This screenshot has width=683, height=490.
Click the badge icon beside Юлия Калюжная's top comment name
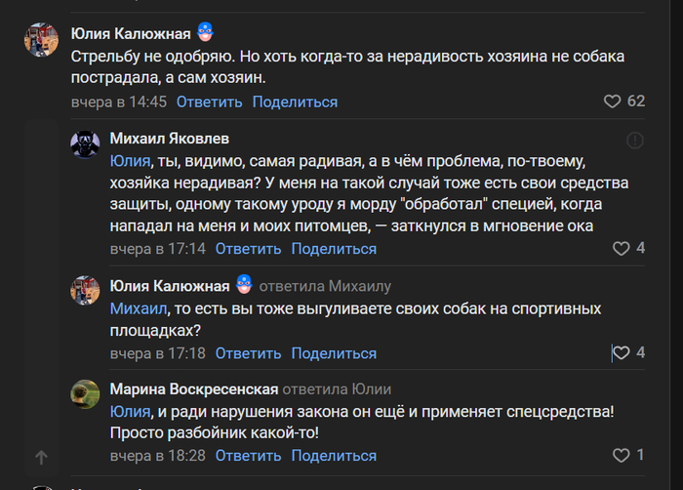coord(205,31)
